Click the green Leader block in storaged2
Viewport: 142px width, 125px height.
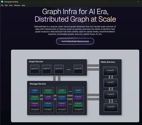pos(62,91)
